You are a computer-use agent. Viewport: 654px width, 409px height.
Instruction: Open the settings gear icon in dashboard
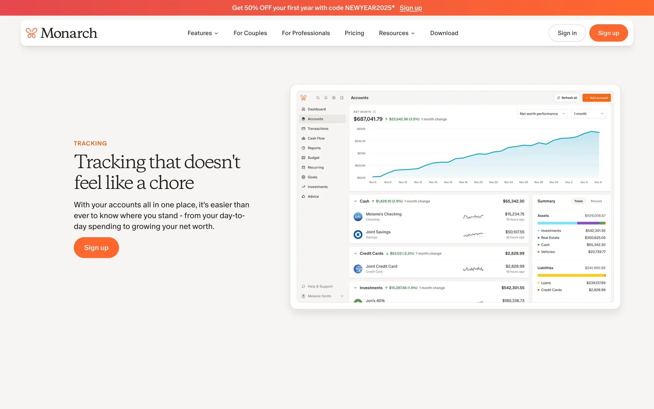(x=334, y=98)
